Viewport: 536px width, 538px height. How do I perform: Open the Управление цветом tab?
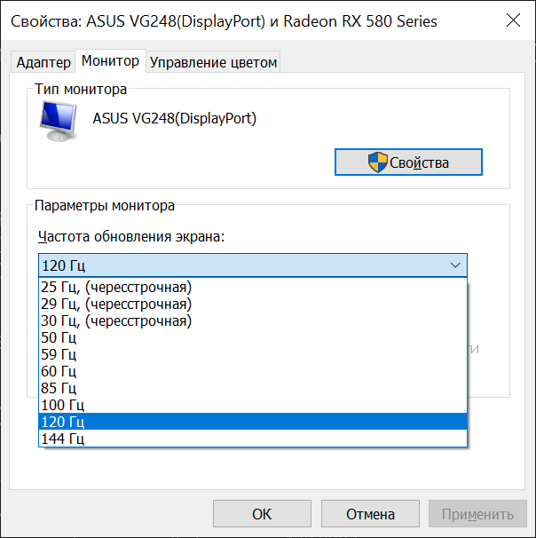(213, 61)
